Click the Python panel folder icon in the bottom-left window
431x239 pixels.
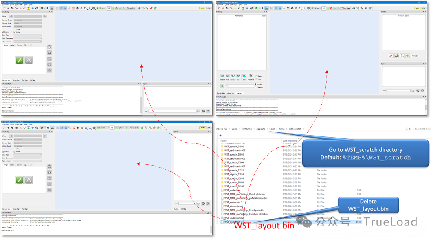(x=198, y=204)
